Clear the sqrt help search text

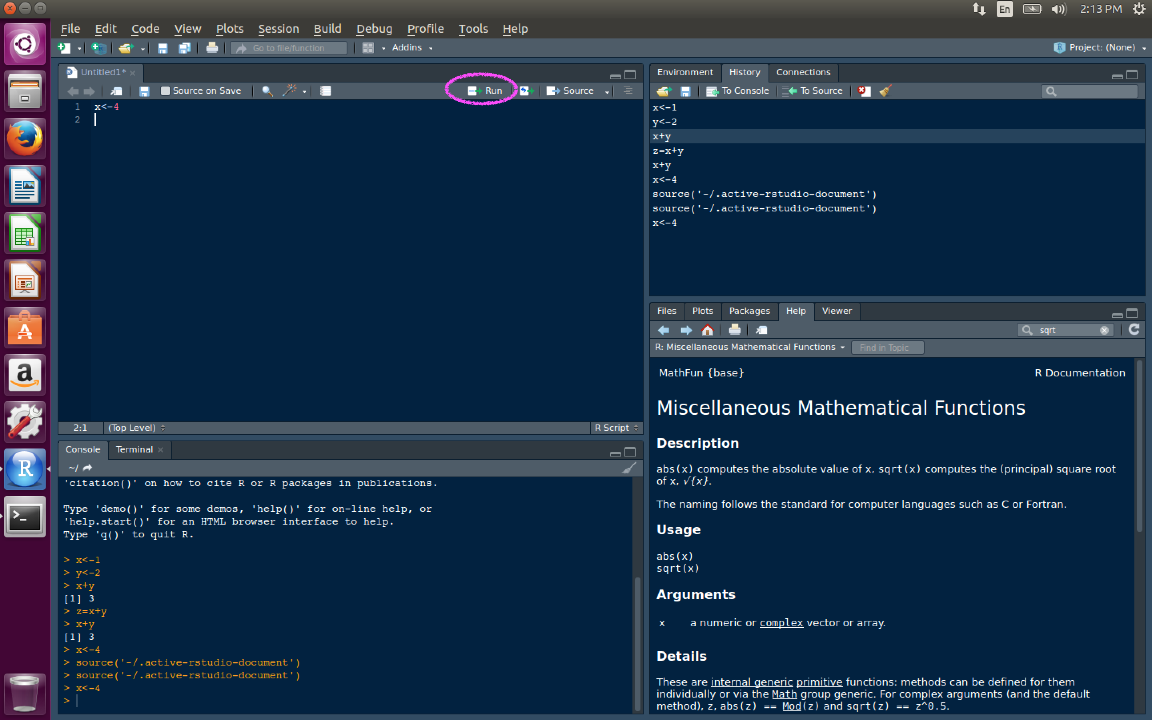point(1104,330)
